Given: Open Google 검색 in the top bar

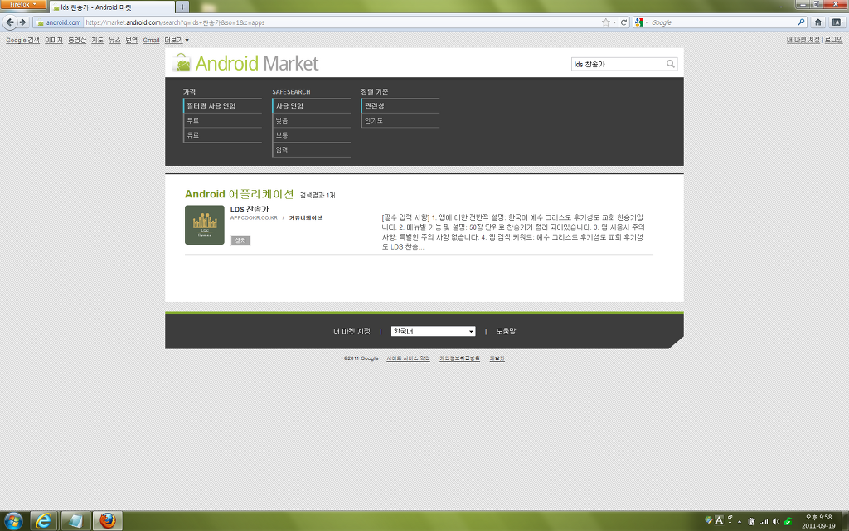Looking at the screenshot, I should (22, 40).
